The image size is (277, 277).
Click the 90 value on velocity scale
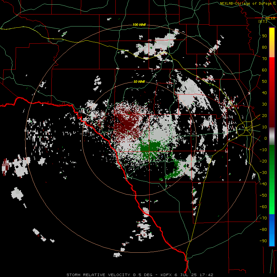(264, 36)
